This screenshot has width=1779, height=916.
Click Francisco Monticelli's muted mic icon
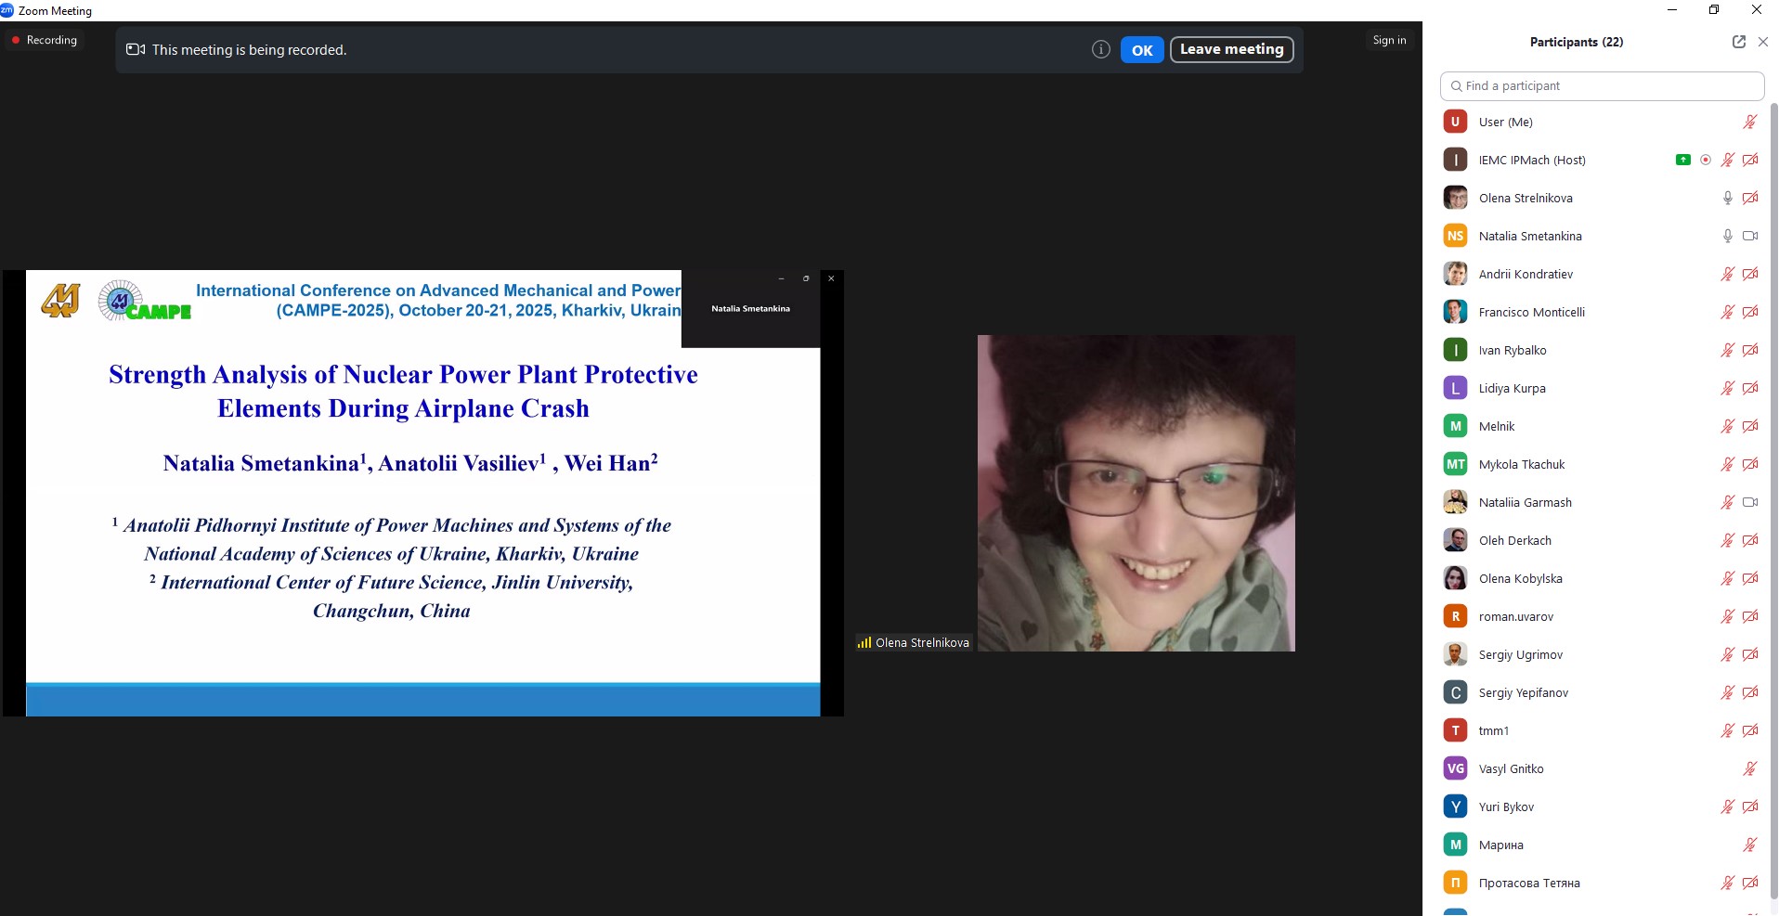(1727, 312)
